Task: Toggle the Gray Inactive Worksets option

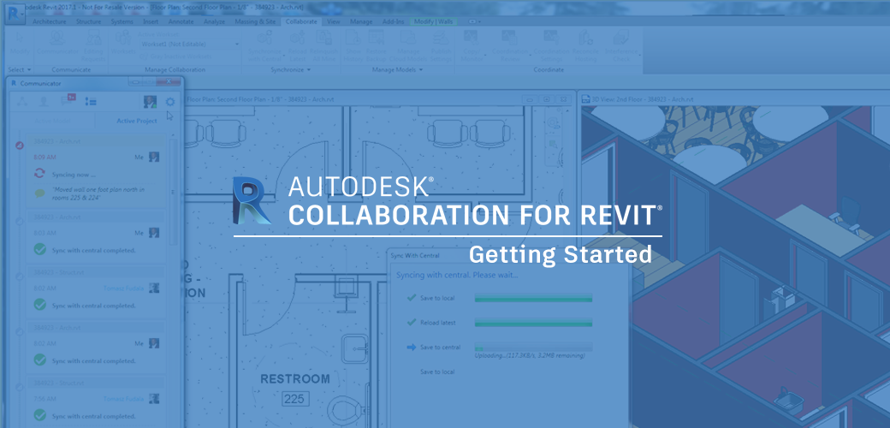Action: [x=180, y=58]
